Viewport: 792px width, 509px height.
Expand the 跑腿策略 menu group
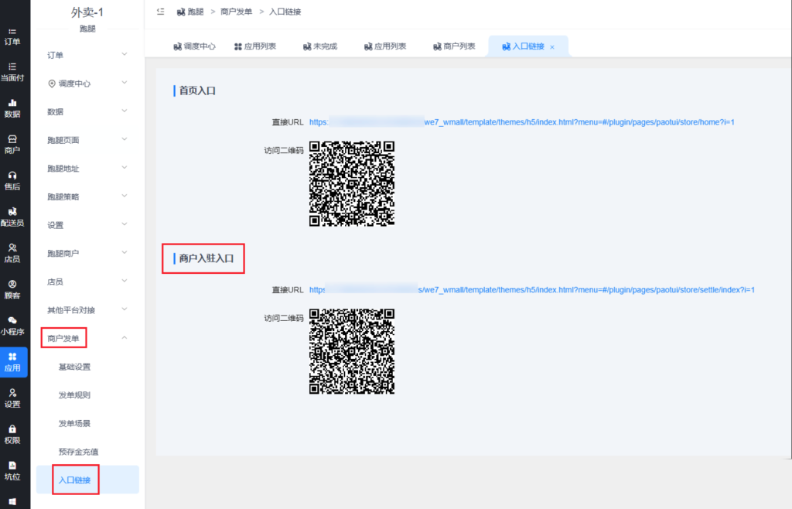pos(87,196)
